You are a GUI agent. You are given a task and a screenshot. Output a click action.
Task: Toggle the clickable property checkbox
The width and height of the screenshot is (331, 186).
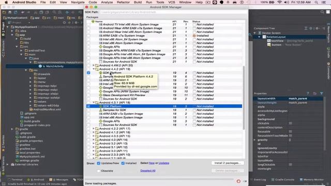click(x=291, y=123)
